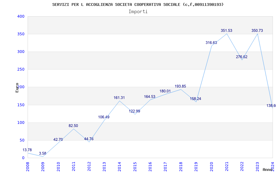Click the 2015 year tick label

click(135, 166)
